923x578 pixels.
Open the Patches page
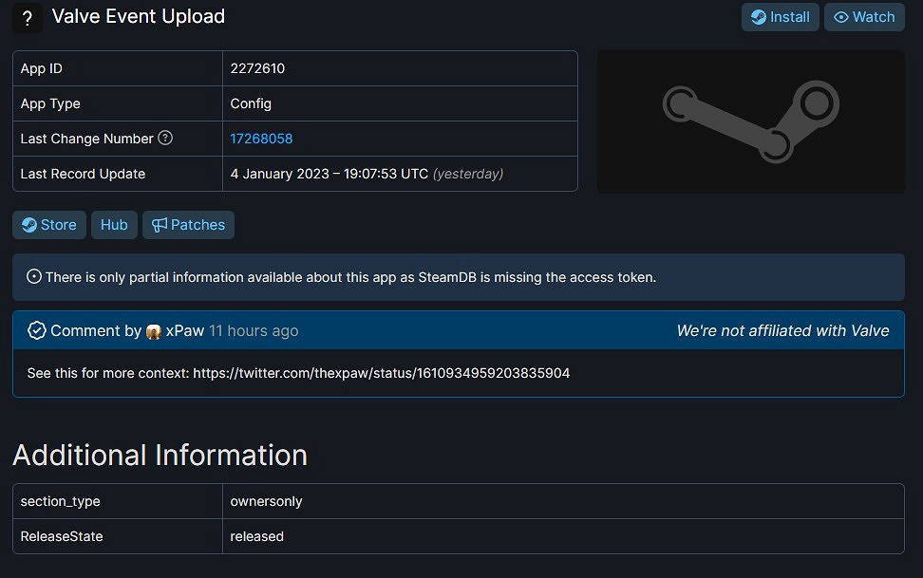point(188,225)
